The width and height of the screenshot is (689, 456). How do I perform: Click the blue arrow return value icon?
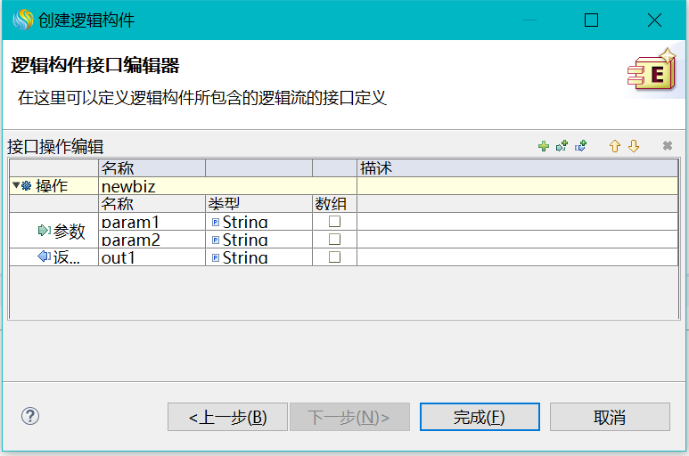coord(45,257)
